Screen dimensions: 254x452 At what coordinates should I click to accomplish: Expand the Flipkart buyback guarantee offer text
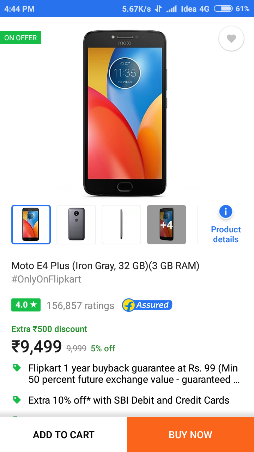click(134, 374)
